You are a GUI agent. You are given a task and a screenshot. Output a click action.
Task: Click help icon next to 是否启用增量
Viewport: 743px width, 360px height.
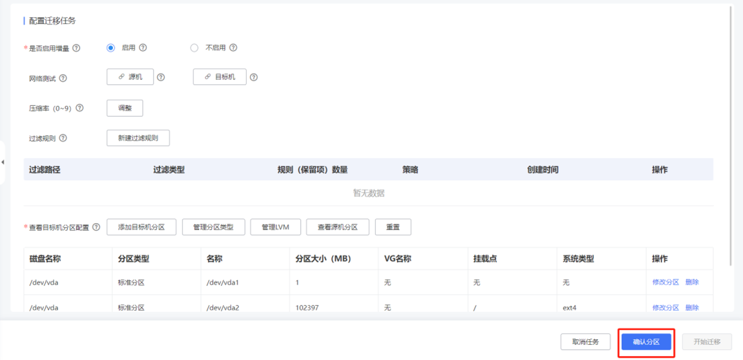[x=76, y=48]
